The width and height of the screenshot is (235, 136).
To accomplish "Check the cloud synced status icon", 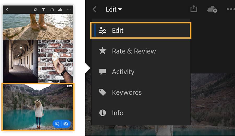I will tap(212, 9).
